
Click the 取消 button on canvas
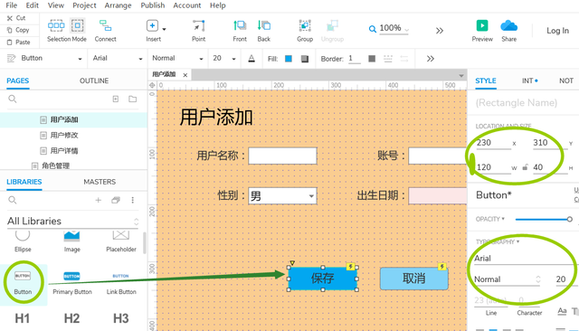click(x=414, y=279)
